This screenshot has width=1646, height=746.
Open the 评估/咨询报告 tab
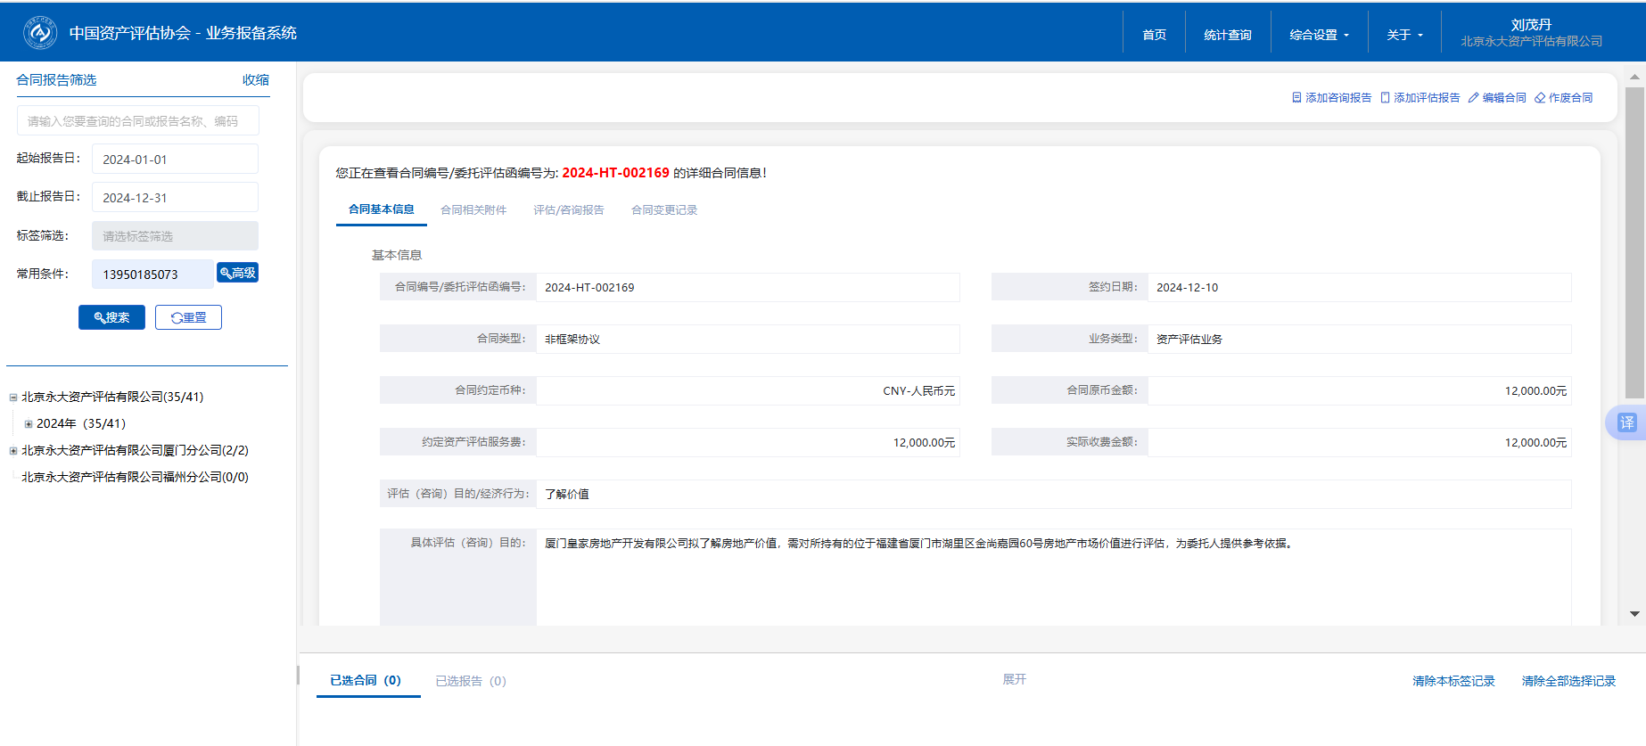[568, 210]
